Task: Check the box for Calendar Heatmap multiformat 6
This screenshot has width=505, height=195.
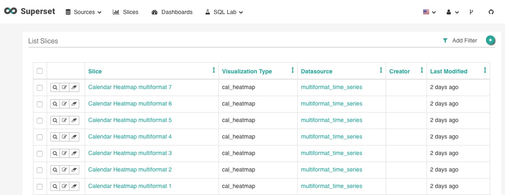Action: pos(40,104)
